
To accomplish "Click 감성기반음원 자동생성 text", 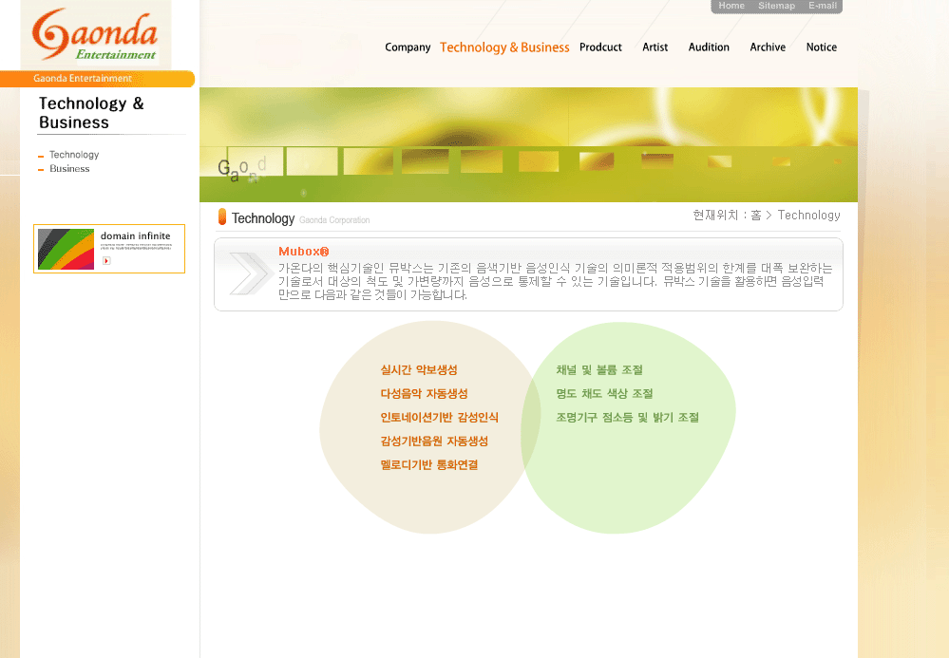I will click(x=434, y=441).
